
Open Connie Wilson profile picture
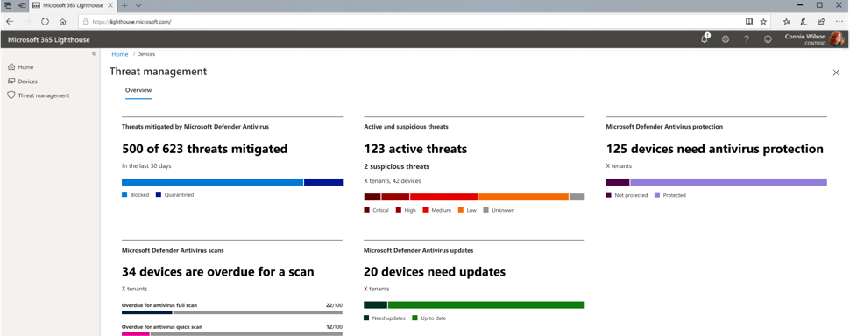coord(837,39)
